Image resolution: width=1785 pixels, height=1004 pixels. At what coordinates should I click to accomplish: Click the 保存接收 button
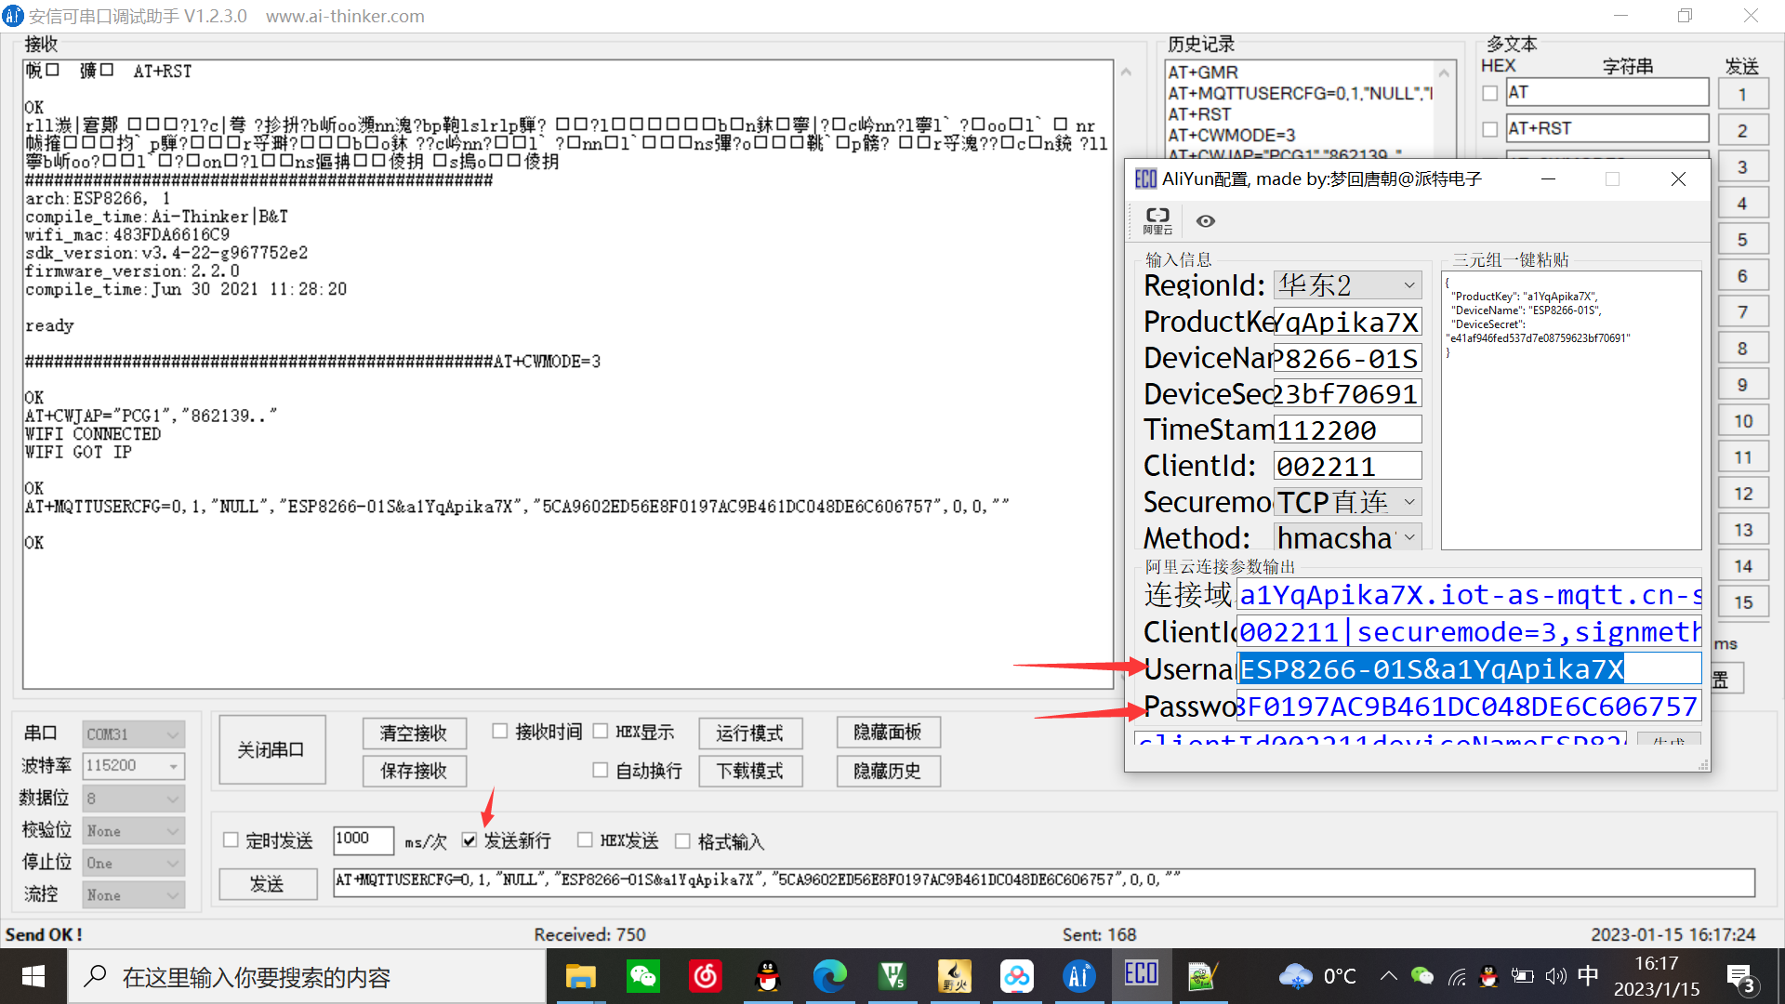tap(414, 771)
